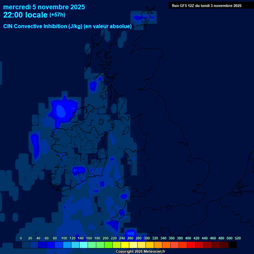Click the Run GFS 12Z label
The image size is (254, 254).
(x=206, y=6)
